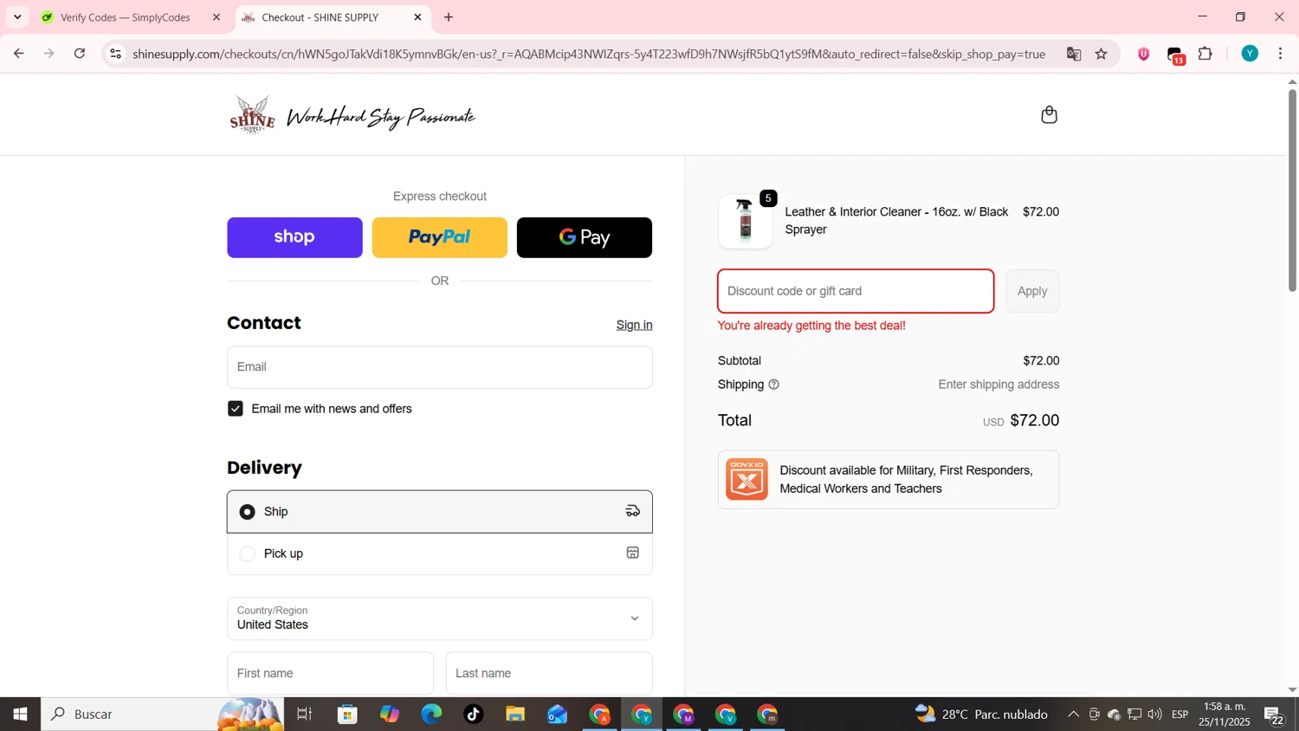Close the Checkout - SHINE SUPPLY tab
The width and height of the screenshot is (1299, 731).
pyautogui.click(x=417, y=17)
